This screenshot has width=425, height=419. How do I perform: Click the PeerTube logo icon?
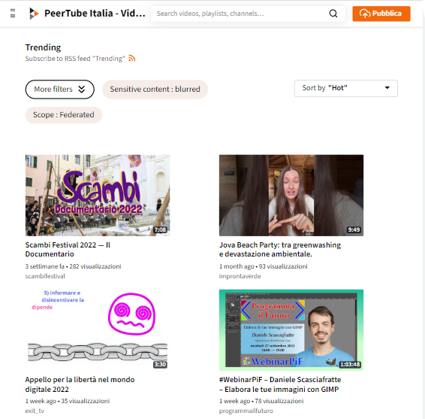[x=34, y=14]
